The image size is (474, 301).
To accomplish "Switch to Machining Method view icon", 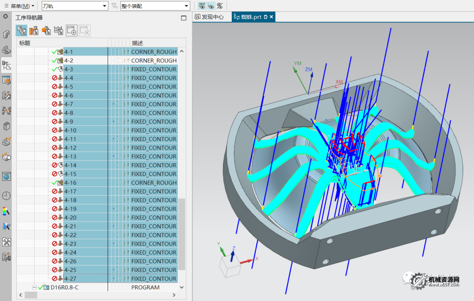I will tap(58, 30).
